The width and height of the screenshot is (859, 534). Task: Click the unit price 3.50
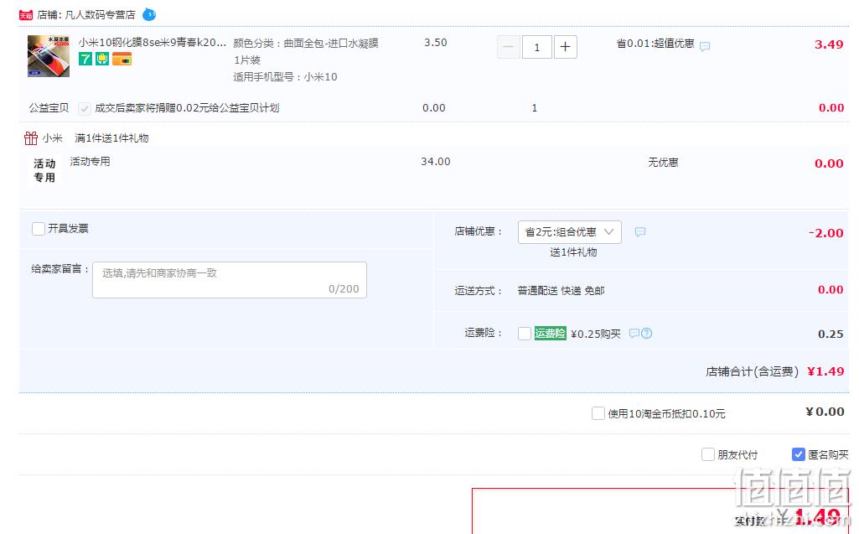tap(436, 43)
